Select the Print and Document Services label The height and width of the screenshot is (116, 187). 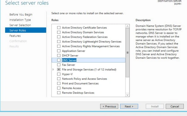(80, 84)
